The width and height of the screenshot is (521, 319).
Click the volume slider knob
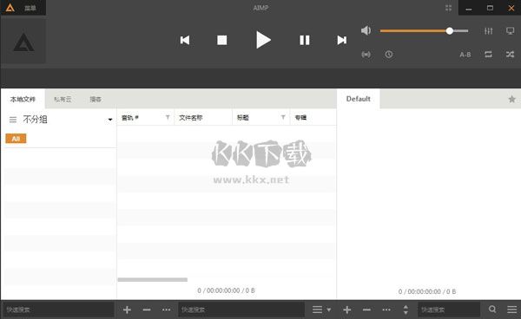point(449,31)
